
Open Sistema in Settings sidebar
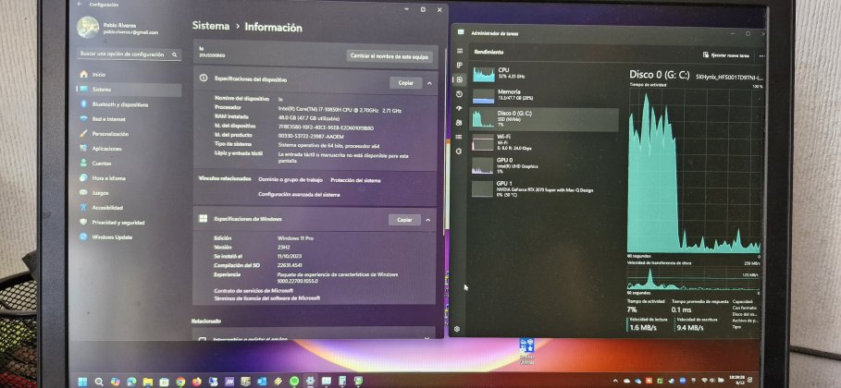coord(129,90)
